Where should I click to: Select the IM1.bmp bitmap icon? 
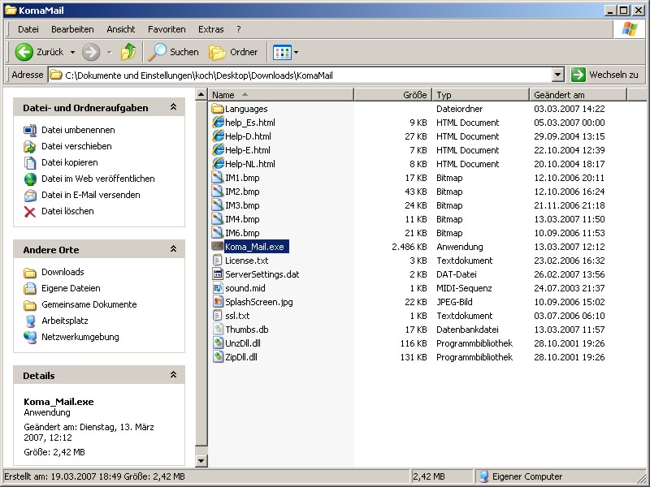(218, 178)
